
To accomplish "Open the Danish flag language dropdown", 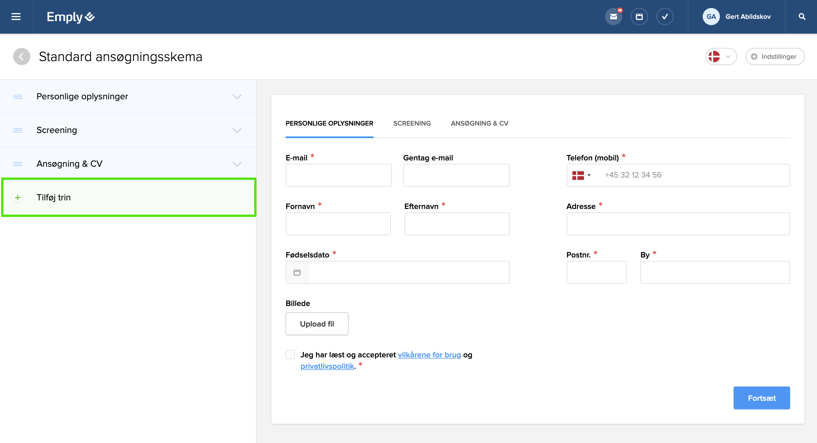I will click(x=720, y=57).
